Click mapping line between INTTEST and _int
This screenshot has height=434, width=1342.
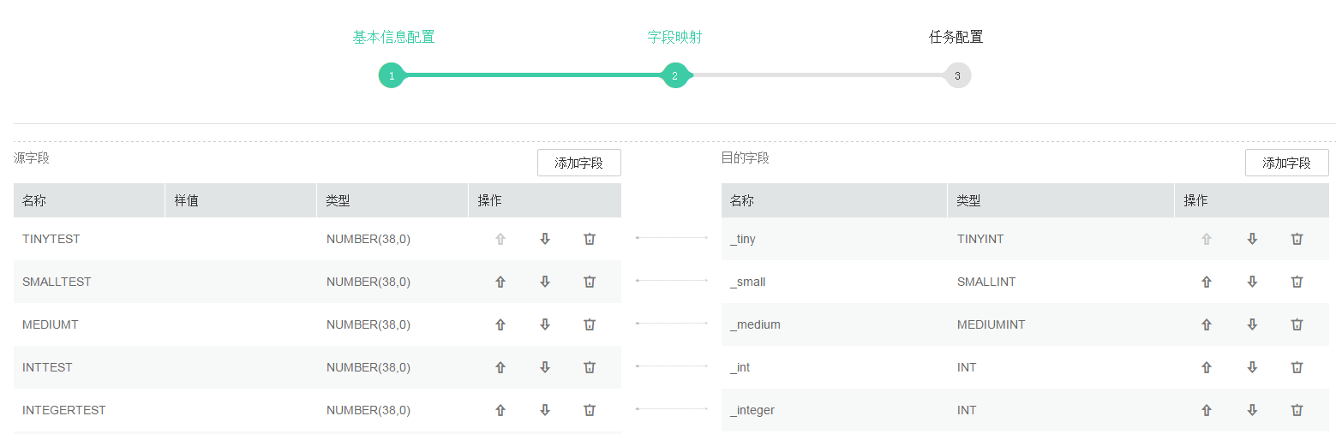click(672, 366)
